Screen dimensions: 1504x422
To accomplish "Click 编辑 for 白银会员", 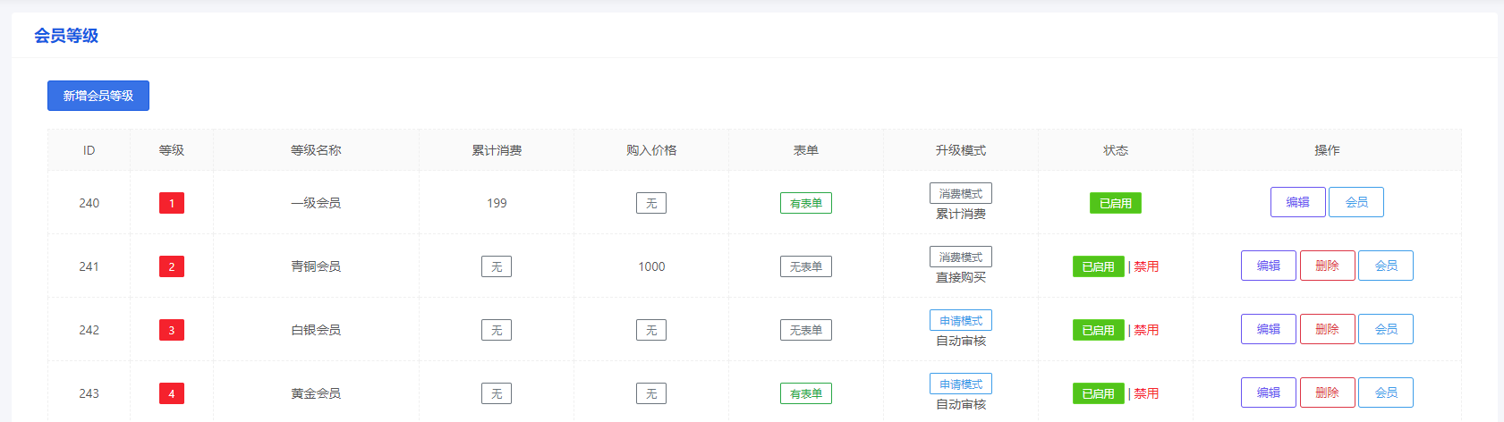I will point(1268,329).
